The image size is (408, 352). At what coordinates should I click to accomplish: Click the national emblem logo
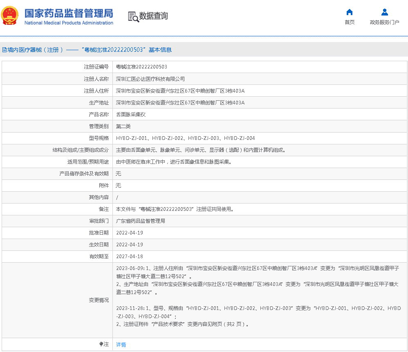coord(10,16)
